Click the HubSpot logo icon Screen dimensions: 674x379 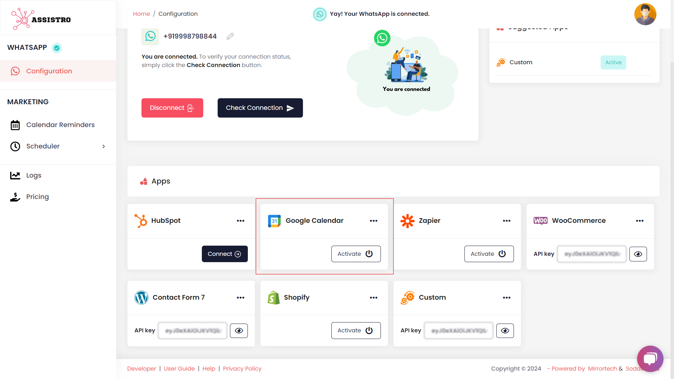(141, 221)
